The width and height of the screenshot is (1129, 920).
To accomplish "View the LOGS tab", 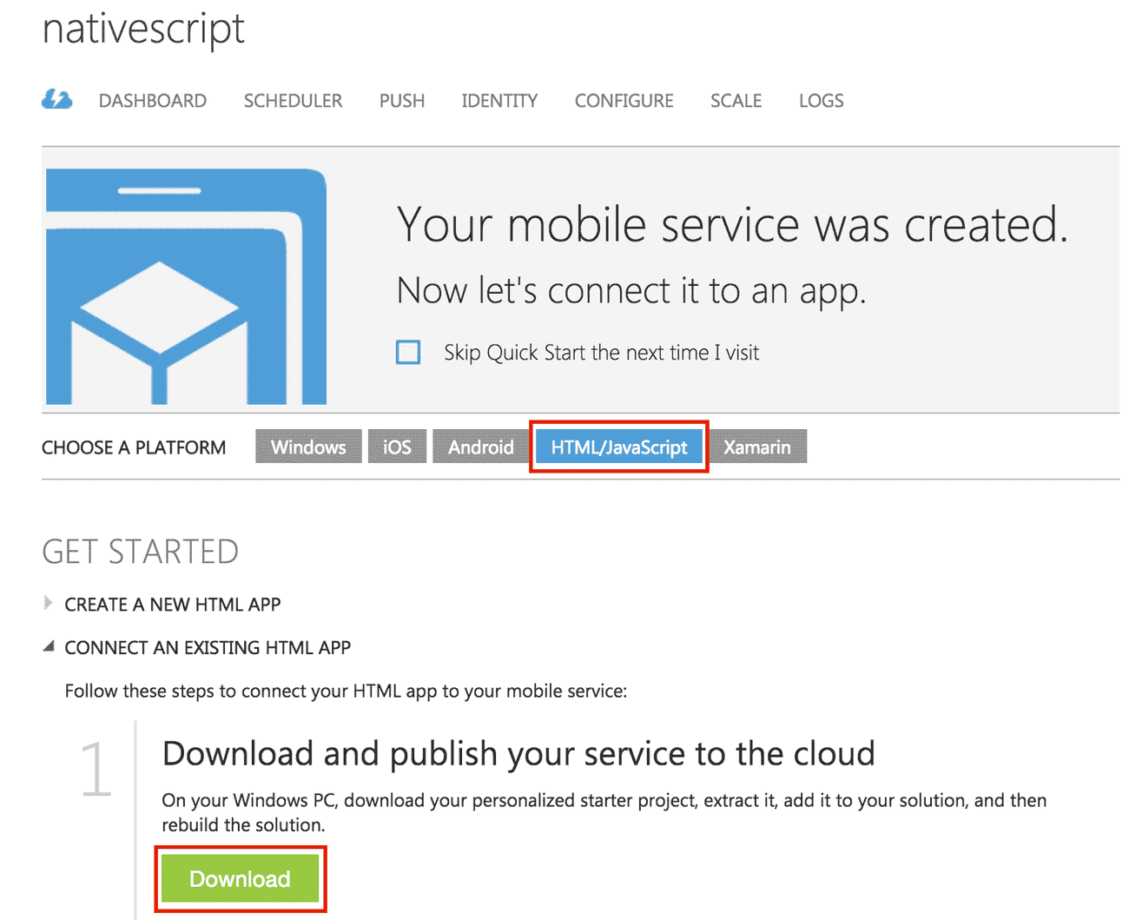I will pyautogui.click(x=820, y=101).
